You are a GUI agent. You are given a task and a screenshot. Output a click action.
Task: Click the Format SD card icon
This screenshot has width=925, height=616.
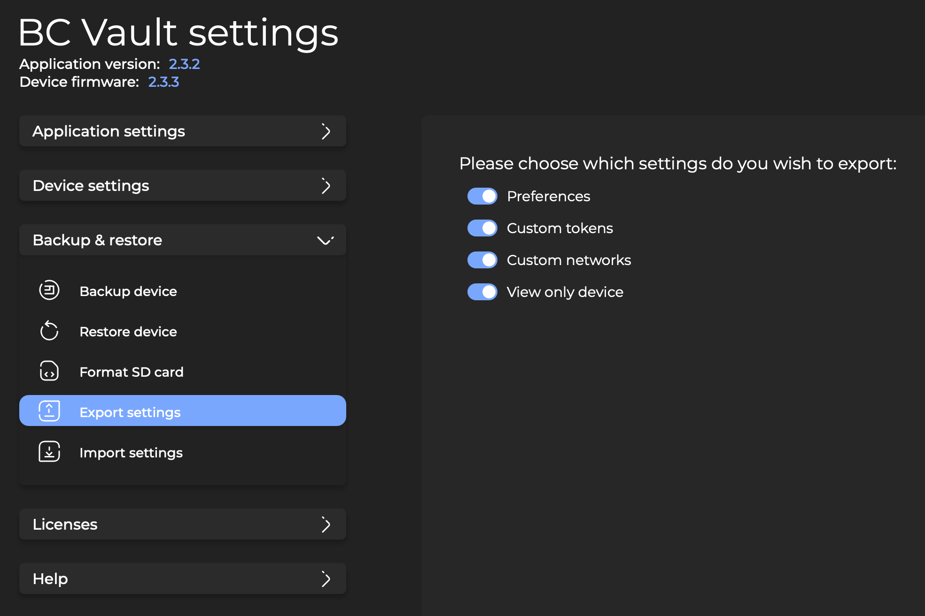[49, 371]
